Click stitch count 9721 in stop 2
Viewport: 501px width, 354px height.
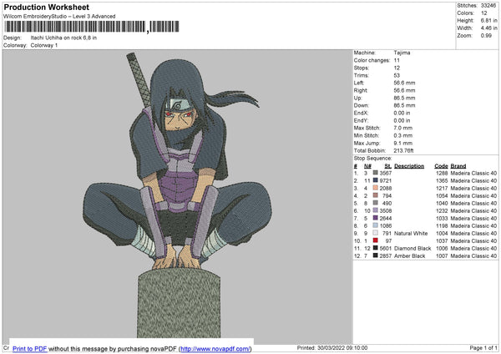(x=386, y=180)
